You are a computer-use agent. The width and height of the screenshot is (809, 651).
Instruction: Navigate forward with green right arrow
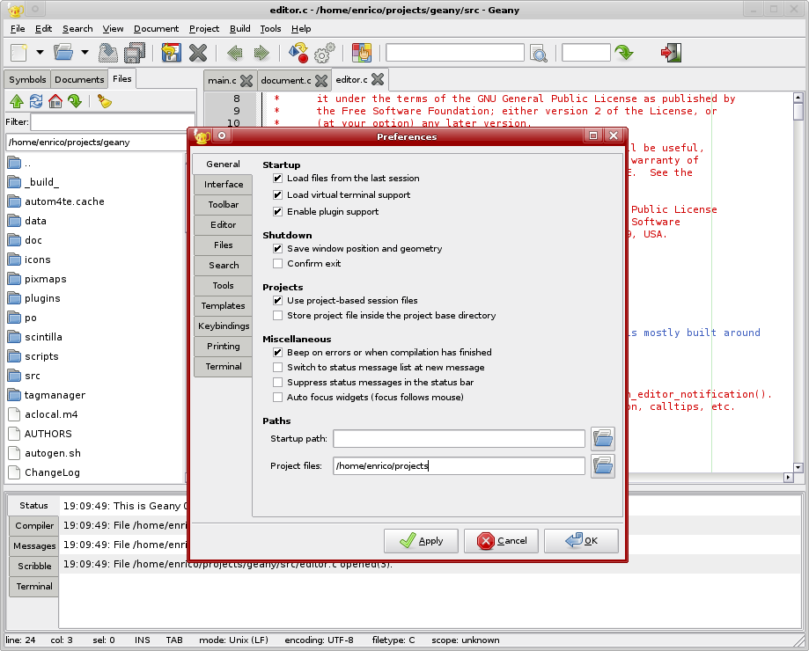click(x=261, y=53)
